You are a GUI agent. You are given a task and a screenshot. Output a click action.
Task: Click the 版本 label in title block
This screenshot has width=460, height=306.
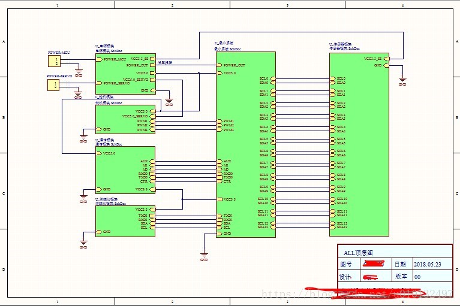click(401, 276)
